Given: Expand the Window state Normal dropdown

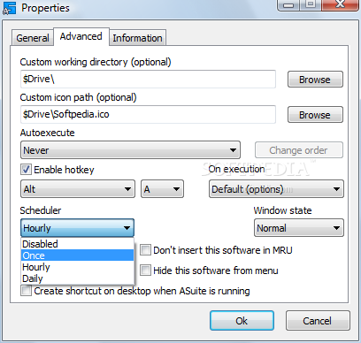Looking at the screenshot, I should coord(299,228).
